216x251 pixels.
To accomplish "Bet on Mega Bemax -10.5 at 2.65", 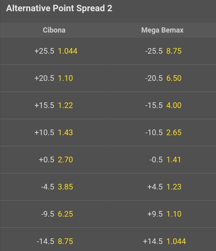I will pos(162,133).
